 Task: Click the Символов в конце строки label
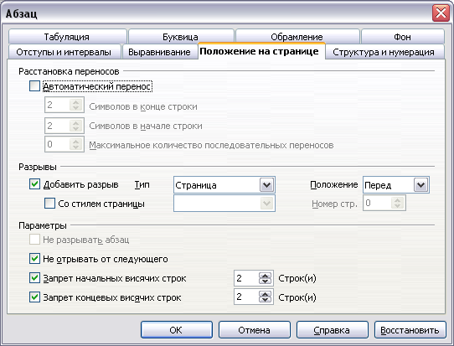tap(143, 106)
